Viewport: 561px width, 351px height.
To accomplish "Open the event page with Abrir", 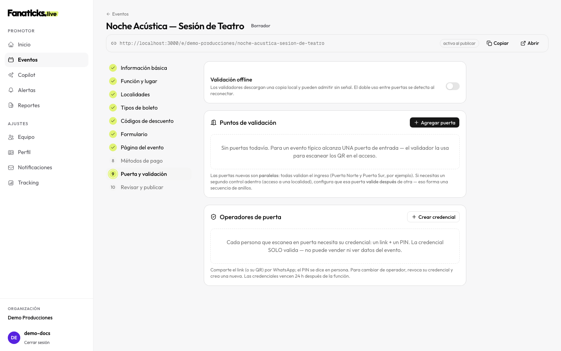I will (x=530, y=43).
